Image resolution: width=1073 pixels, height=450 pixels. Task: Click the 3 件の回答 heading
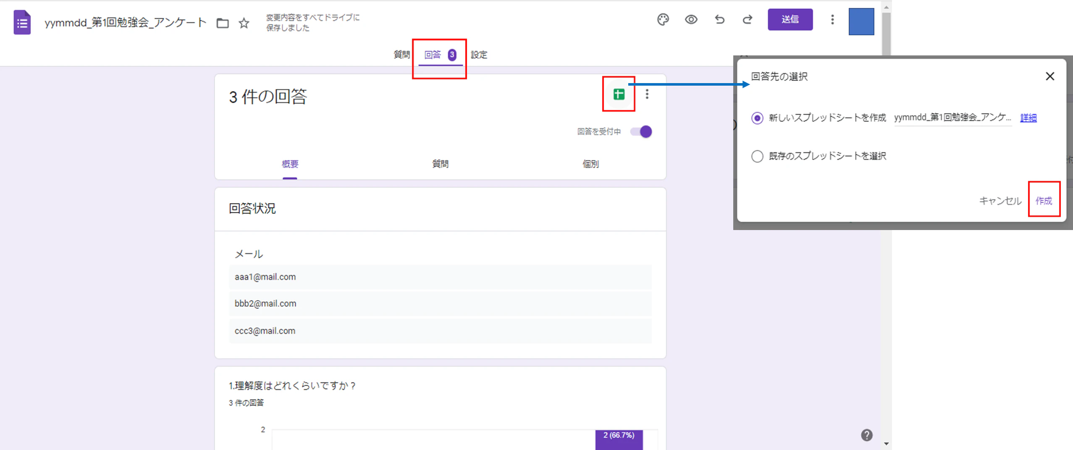pyautogui.click(x=268, y=97)
